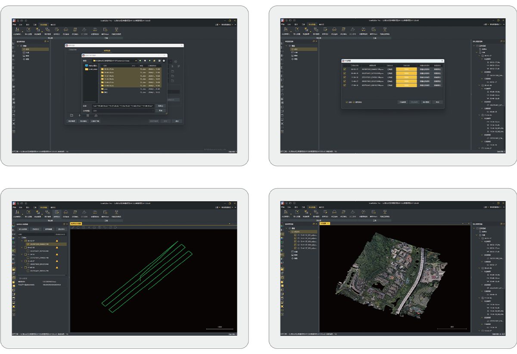517x354 pixels.
Task: Check the 09-40-38 project box in the trajectory segment tree
Action: (x=25, y=248)
